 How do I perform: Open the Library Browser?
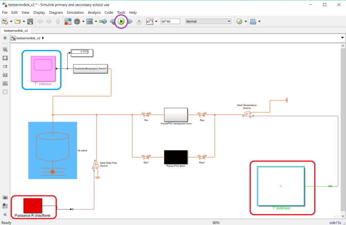coord(68,21)
